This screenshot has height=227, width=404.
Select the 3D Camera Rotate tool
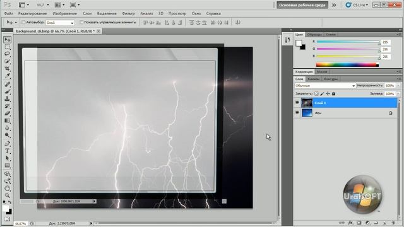7,181
